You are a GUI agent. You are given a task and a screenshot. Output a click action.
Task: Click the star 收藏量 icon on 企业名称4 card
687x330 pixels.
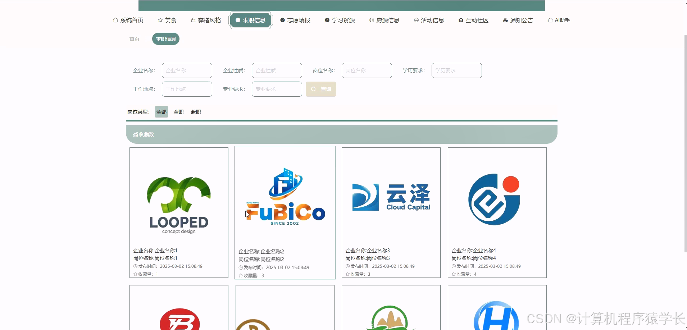(454, 274)
